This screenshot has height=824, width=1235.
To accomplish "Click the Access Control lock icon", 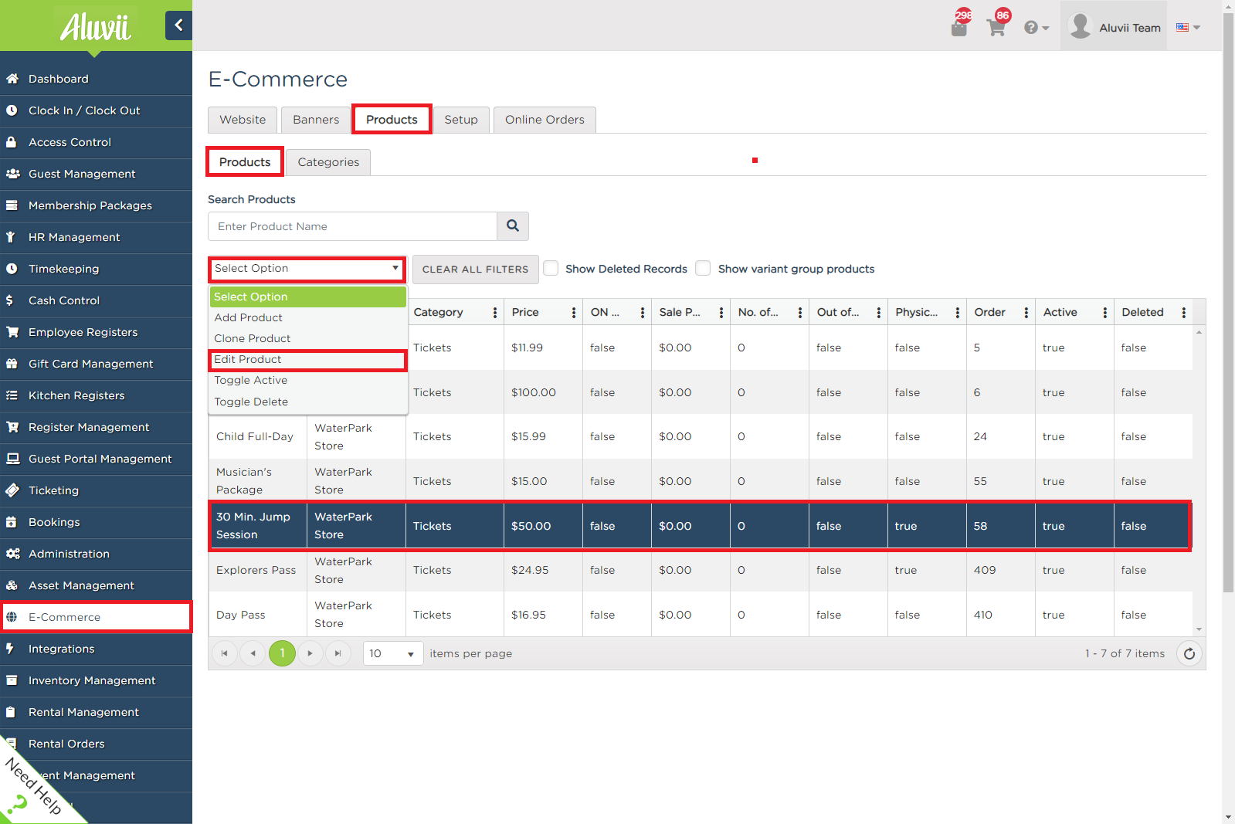I will pyautogui.click(x=12, y=142).
